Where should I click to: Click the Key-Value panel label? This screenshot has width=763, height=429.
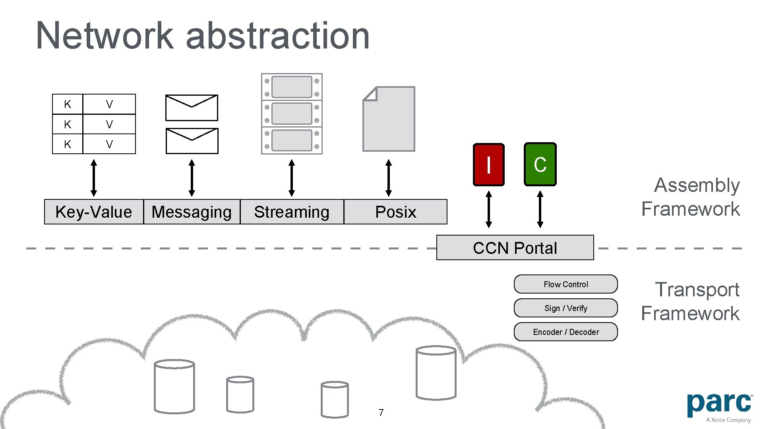[x=93, y=212]
